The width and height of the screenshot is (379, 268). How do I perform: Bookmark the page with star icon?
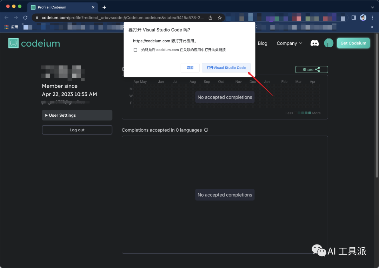(219, 18)
